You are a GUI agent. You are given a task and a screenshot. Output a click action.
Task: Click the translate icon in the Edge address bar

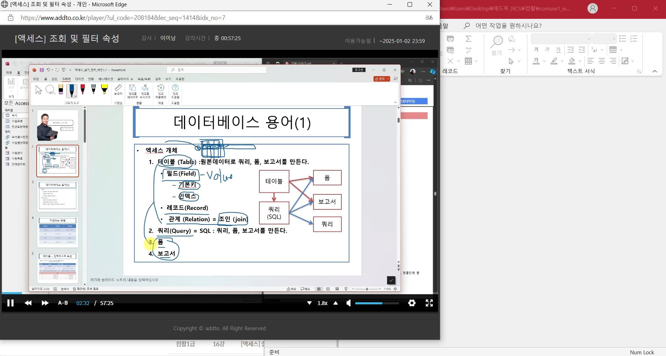click(429, 18)
